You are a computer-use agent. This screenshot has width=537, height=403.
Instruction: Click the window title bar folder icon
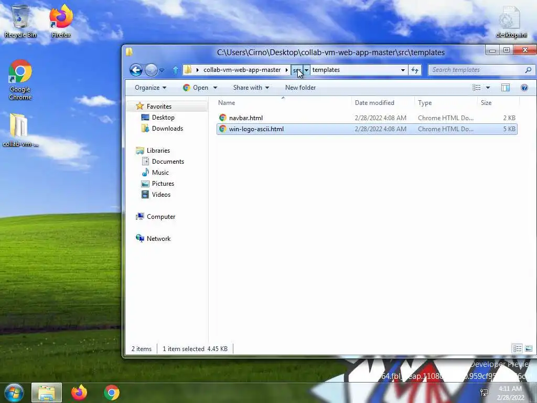tap(129, 52)
